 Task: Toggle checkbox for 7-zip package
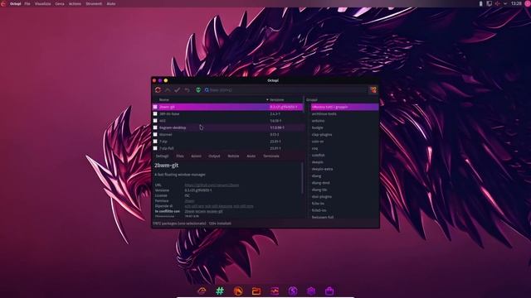pos(155,142)
